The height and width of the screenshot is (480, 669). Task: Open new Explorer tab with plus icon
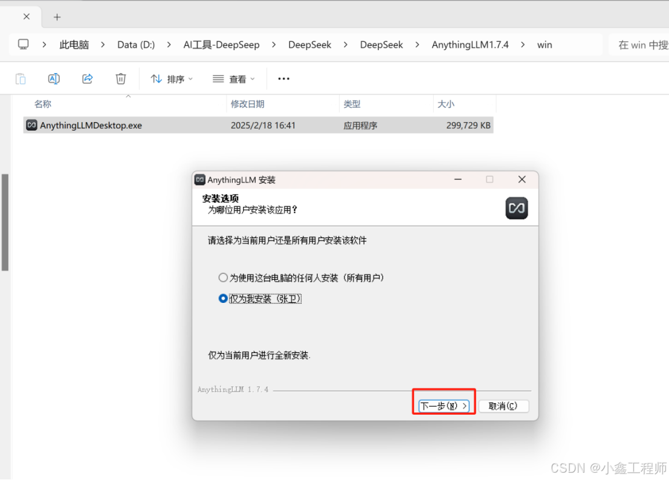point(57,17)
